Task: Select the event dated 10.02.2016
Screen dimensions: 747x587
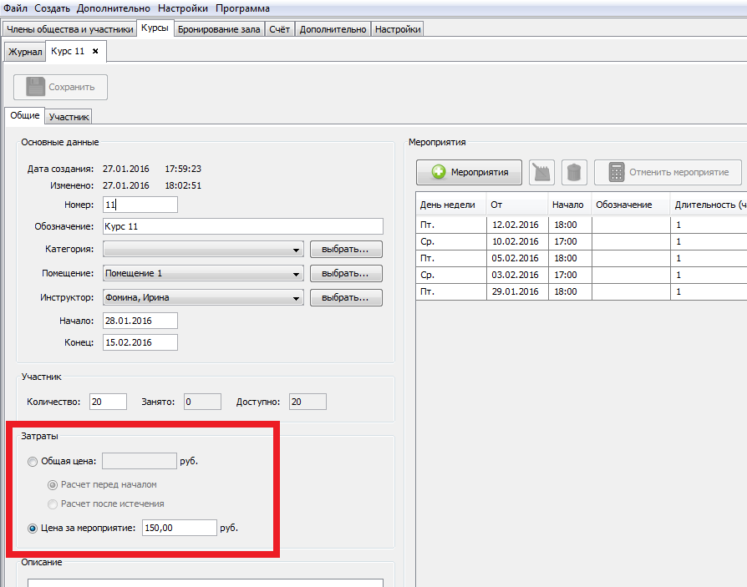Action: pyautogui.click(x=582, y=241)
